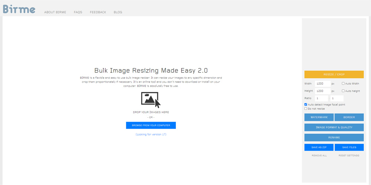Image resolution: width=371 pixels, height=185 pixels.
Task: Check the Do not resize option
Action: point(306,109)
